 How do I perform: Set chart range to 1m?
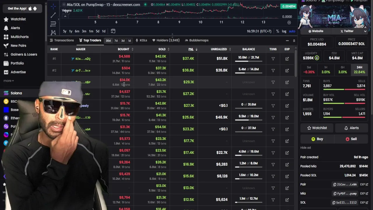tap(91, 31)
